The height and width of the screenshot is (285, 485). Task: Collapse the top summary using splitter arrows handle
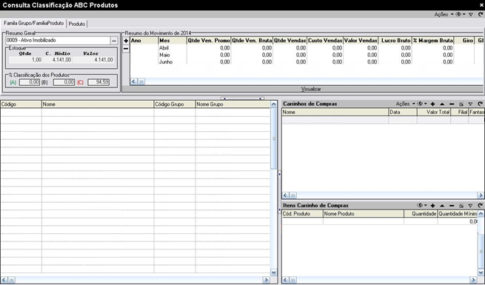point(242,98)
